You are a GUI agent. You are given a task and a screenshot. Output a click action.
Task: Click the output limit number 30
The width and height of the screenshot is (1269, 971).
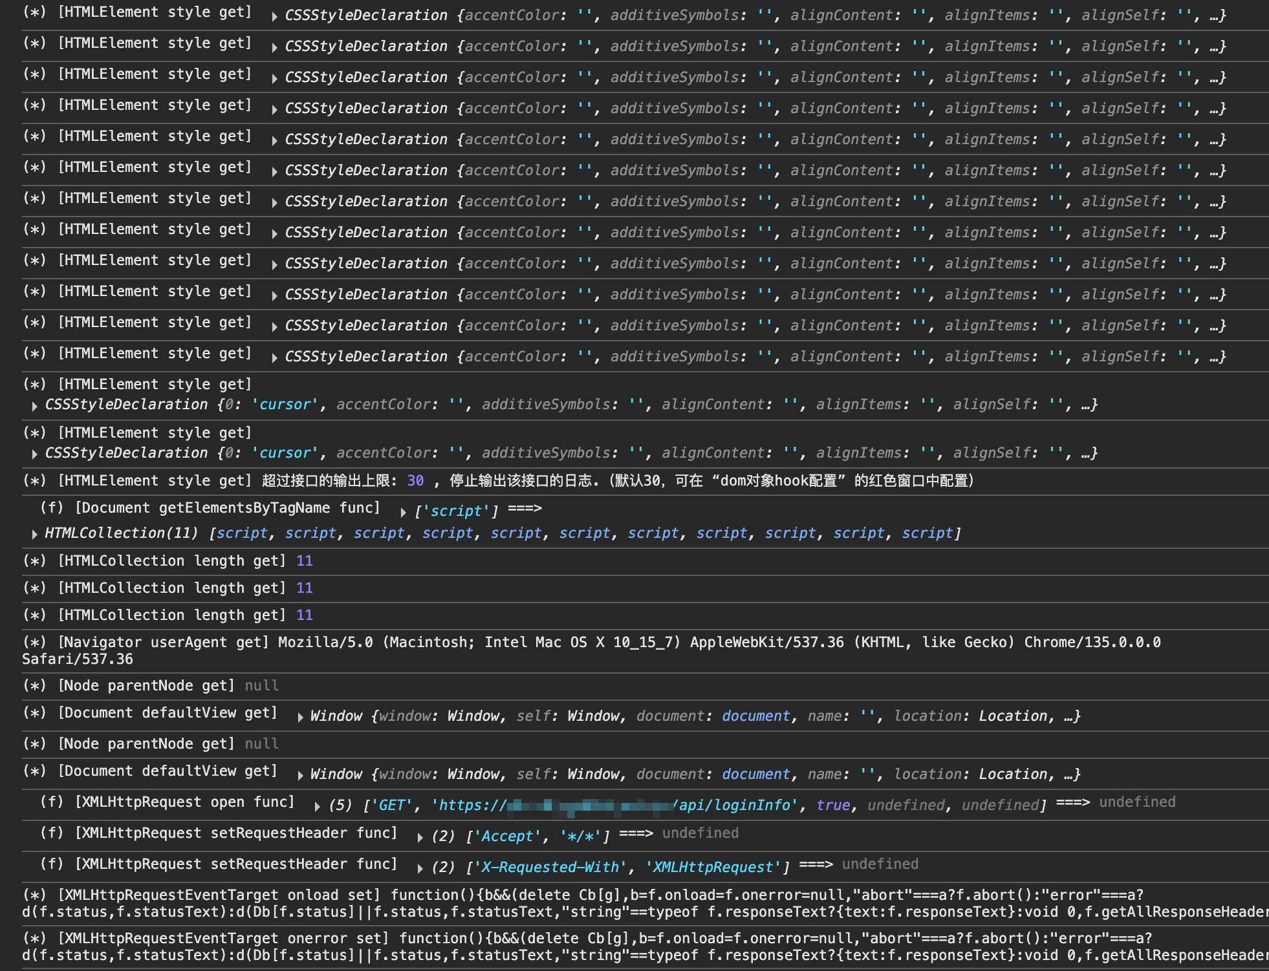(x=415, y=481)
